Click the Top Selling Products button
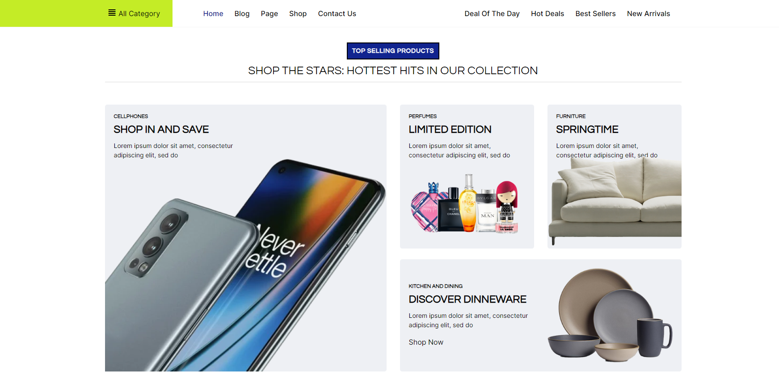The height and width of the screenshot is (384, 779). (392, 51)
